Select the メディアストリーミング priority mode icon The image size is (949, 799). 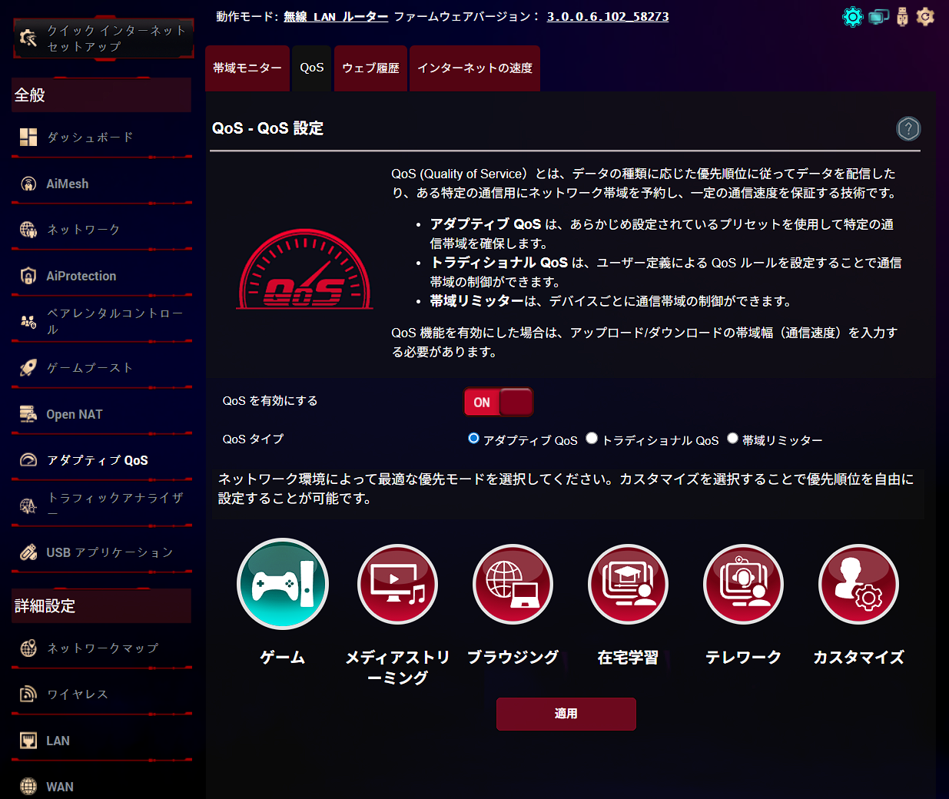[397, 584]
